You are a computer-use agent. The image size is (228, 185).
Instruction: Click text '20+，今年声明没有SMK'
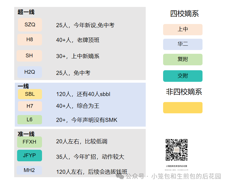pyautogui.click(x=87, y=120)
